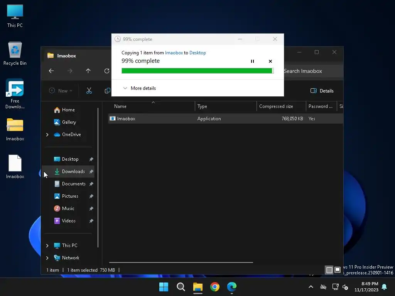This screenshot has height=296, width=395.
Task: Click pin icon next to Downloads
Action: click(x=91, y=172)
